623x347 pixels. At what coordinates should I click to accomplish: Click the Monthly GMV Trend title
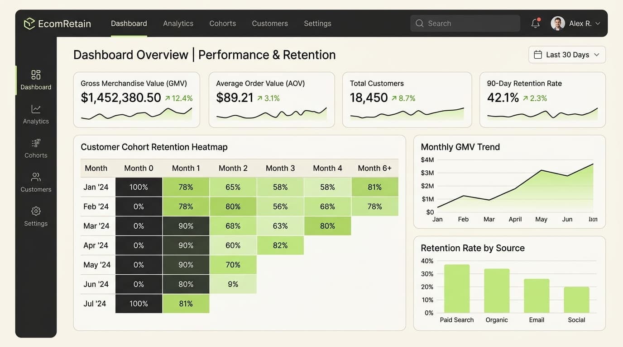tap(460, 147)
